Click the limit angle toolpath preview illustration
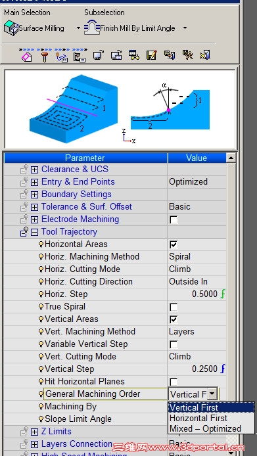257x456 pixels. point(120,109)
